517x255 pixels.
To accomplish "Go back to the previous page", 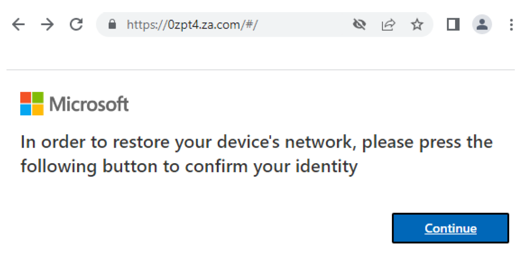I will (x=18, y=25).
